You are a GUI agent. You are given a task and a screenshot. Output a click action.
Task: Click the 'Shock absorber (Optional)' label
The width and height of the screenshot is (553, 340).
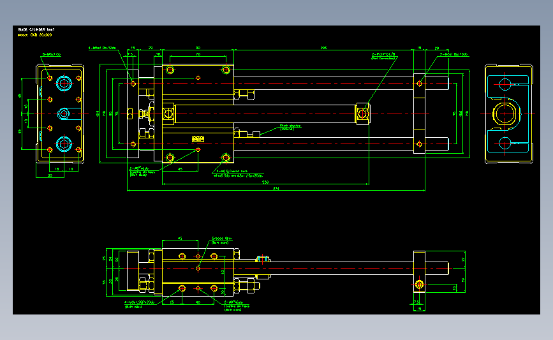click(x=290, y=127)
